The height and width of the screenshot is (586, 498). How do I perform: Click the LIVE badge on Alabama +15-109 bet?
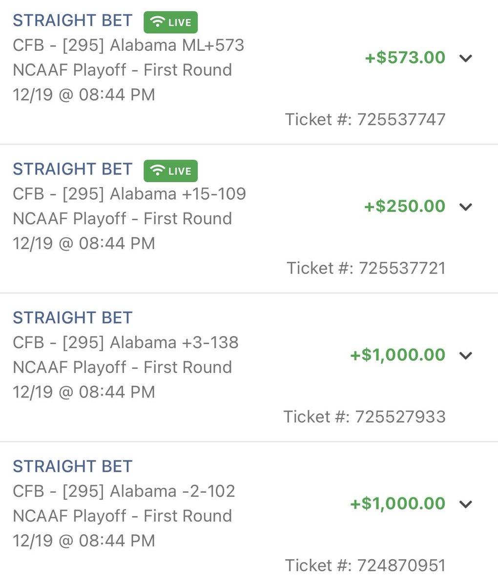tap(170, 171)
